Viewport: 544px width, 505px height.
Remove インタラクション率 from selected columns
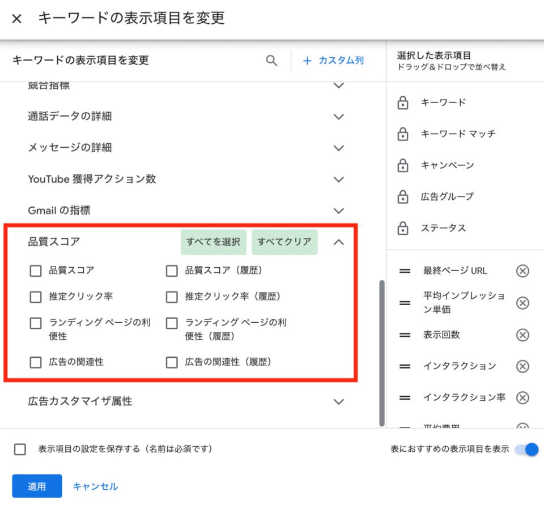[x=522, y=397]
